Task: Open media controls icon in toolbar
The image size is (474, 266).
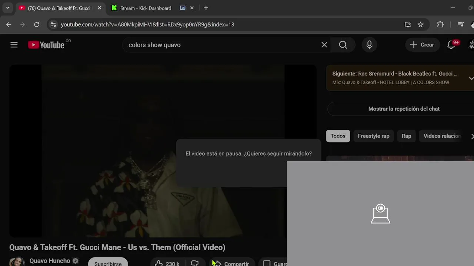Action: pos(461,24)
